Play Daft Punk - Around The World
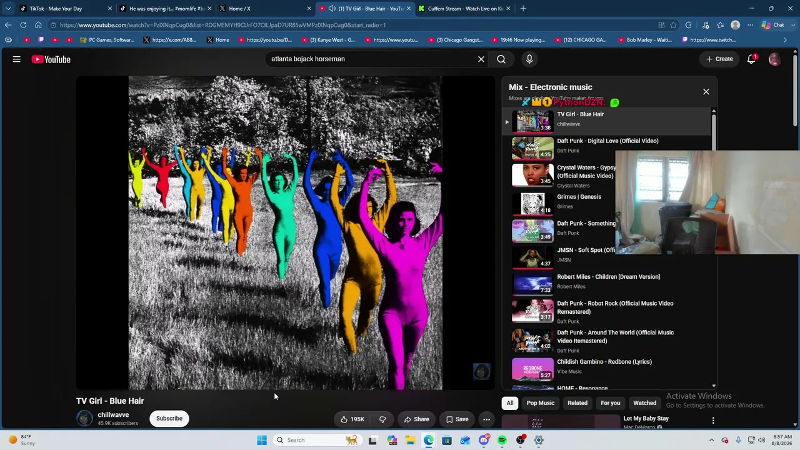800x450 pixels. point(607,341)
